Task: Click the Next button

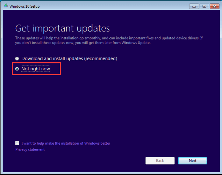Action: point(193,161)
